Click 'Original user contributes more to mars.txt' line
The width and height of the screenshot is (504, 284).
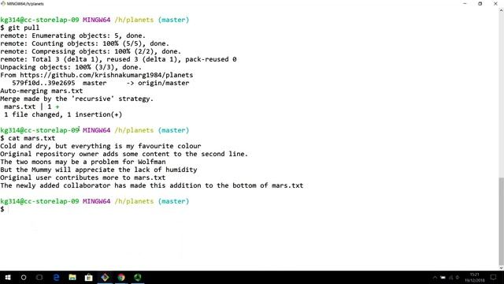tap(83, 177)
